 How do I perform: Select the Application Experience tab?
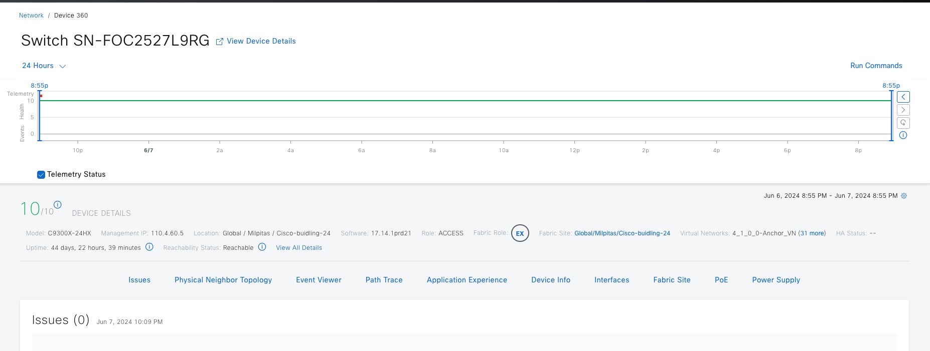pos(467,280)
